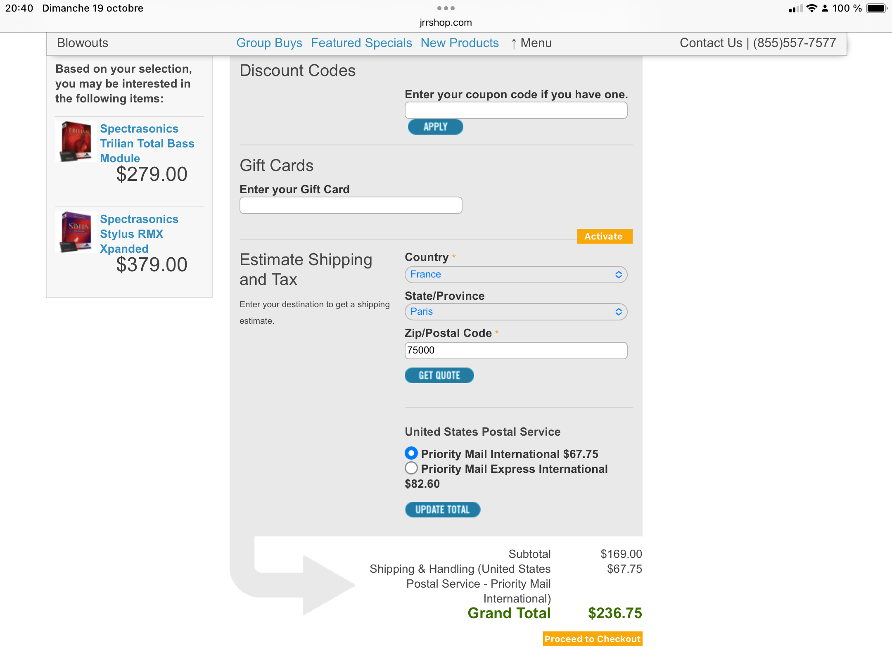Image resolution: width=892 pixels, height=669 pixels.
Task: Open the Group Buys nav item
Action: pos(269,43)
